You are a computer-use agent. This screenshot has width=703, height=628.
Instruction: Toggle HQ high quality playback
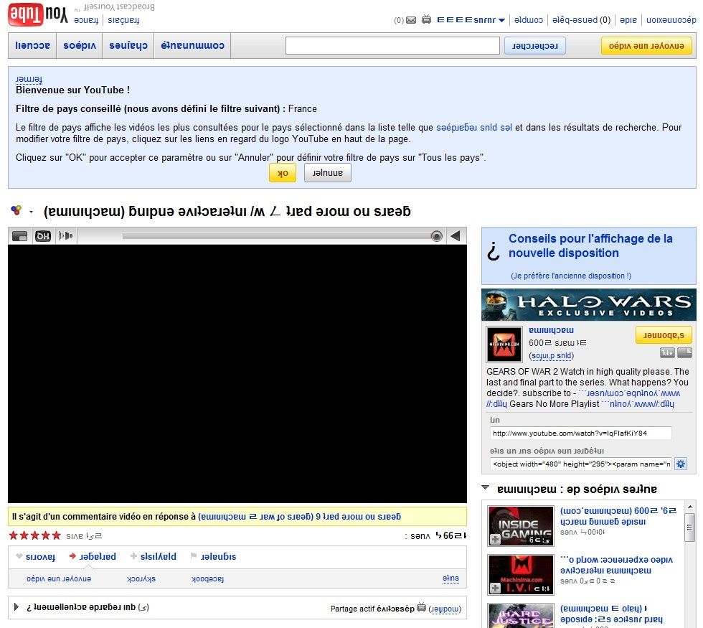coord(43,236)
